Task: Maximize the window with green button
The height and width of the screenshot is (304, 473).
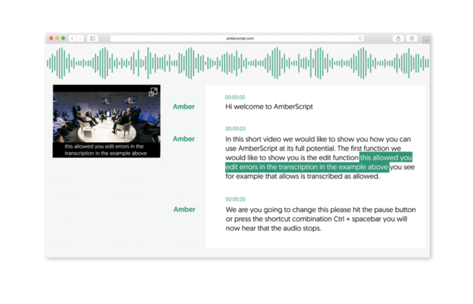Action: 63,38
